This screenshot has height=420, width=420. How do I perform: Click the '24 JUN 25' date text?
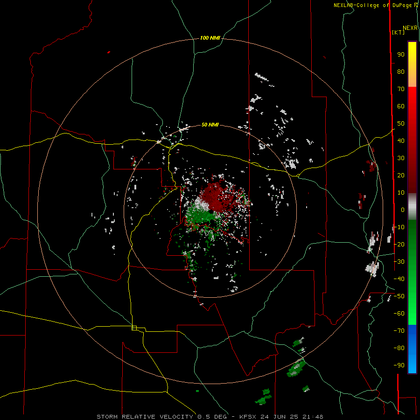[x=279, y=417]
